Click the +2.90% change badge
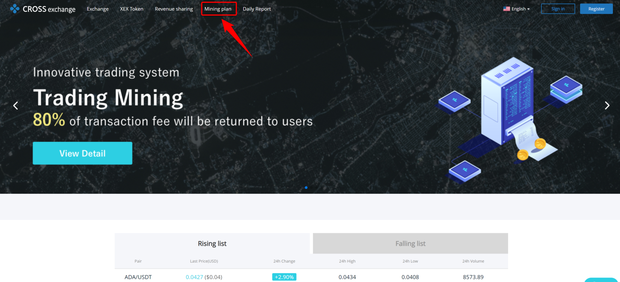Screen dimensions: 620x282 point(284,277)
